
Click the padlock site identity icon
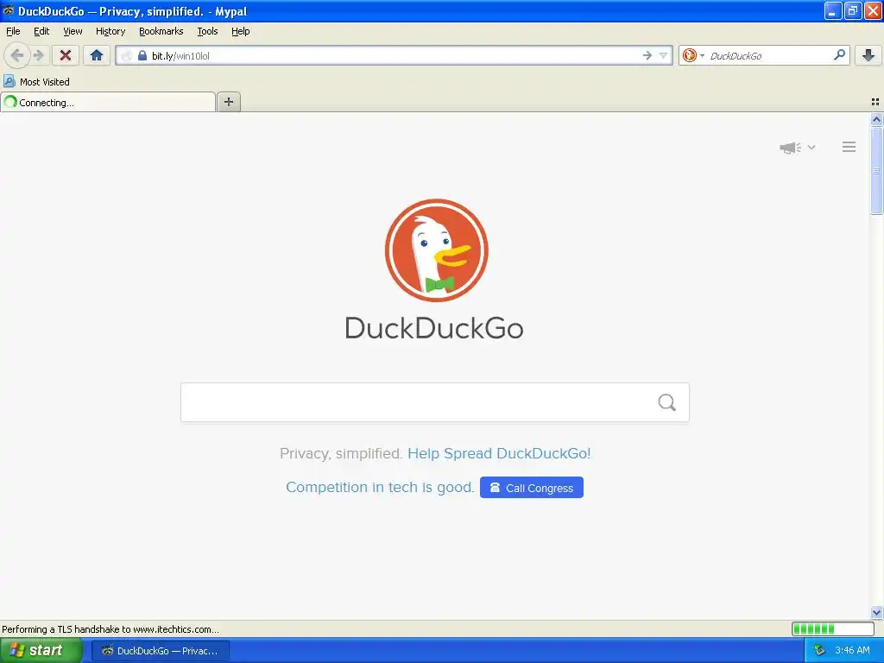pos(142,55)
